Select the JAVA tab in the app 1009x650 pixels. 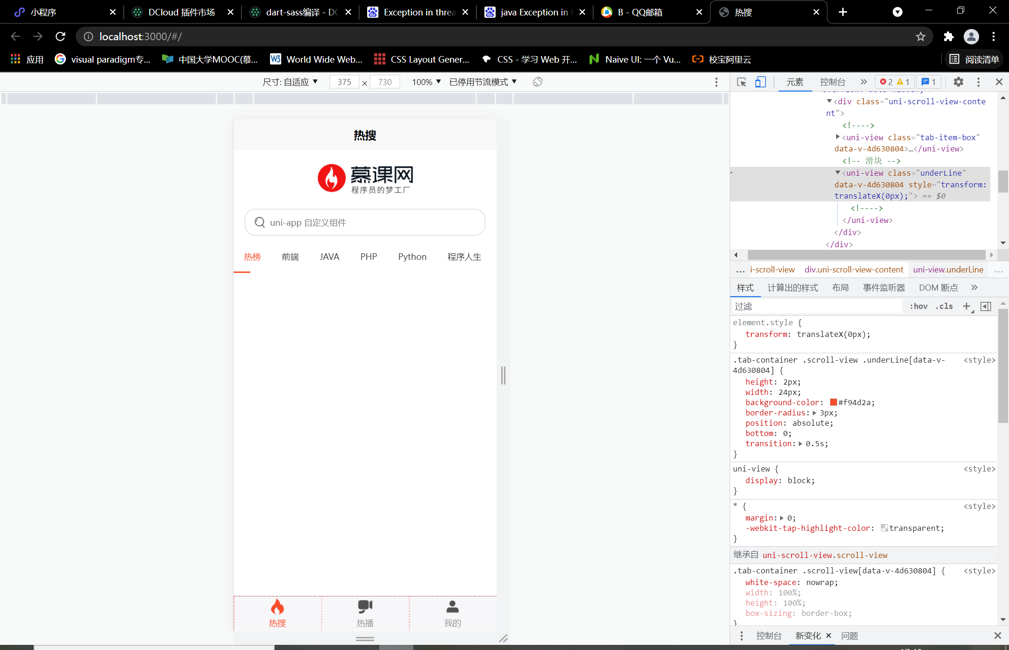click(x=329, y=257)
